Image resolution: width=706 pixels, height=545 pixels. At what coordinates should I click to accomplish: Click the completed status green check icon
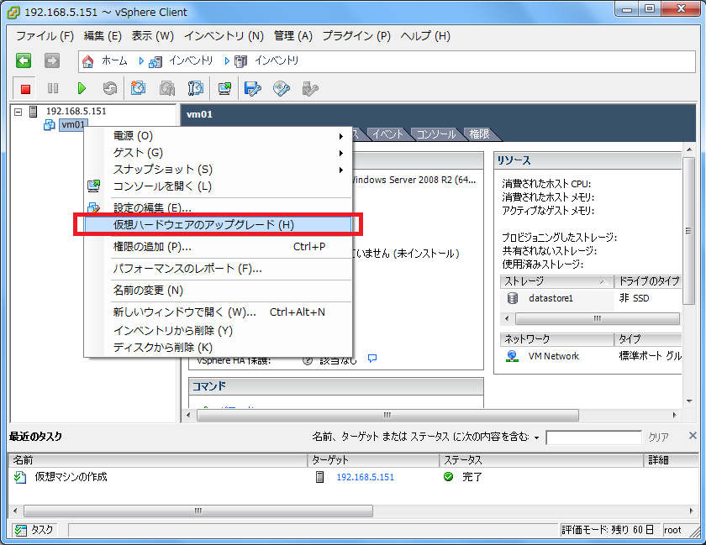tap(448, 477)
